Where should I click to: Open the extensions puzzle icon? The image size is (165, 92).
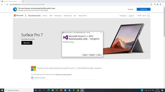(x=158, y=4)
